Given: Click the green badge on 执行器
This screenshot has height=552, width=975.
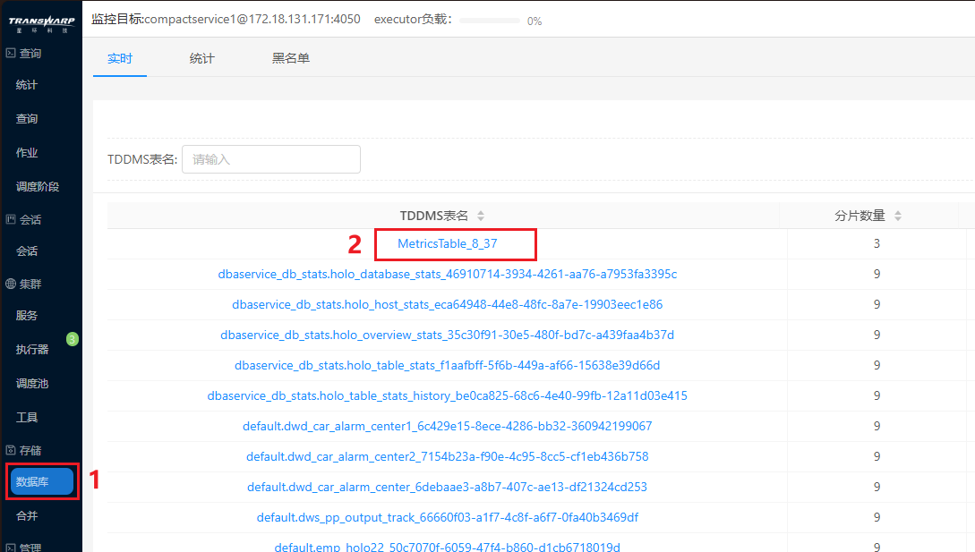Looking at the screenshot, I should point(73,339).
